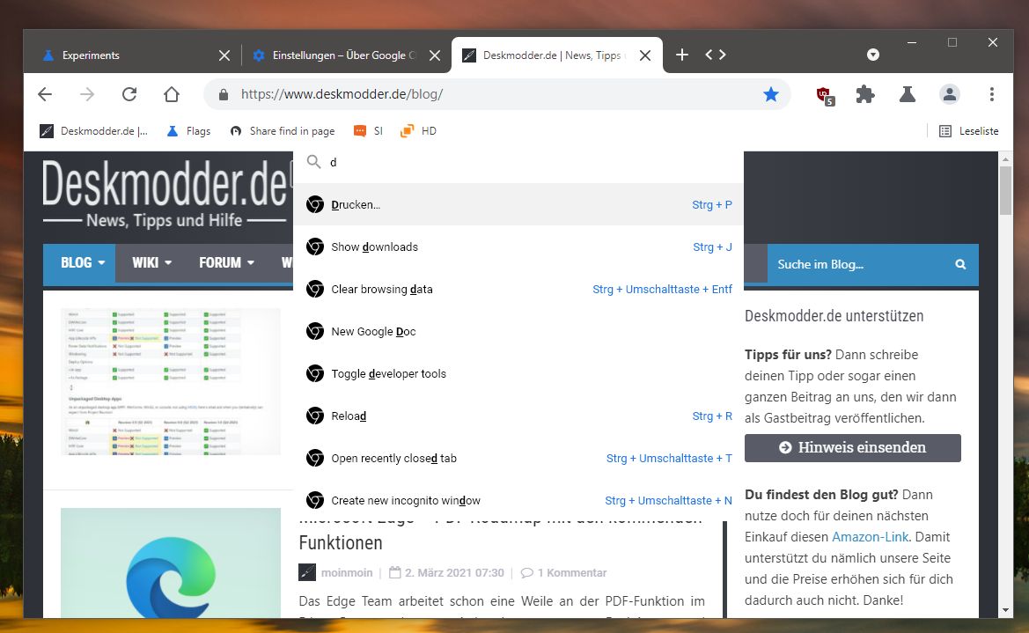Click the Strg + J shortcut label
Viewport: 1029px width, 633px height.
point(713,247)
